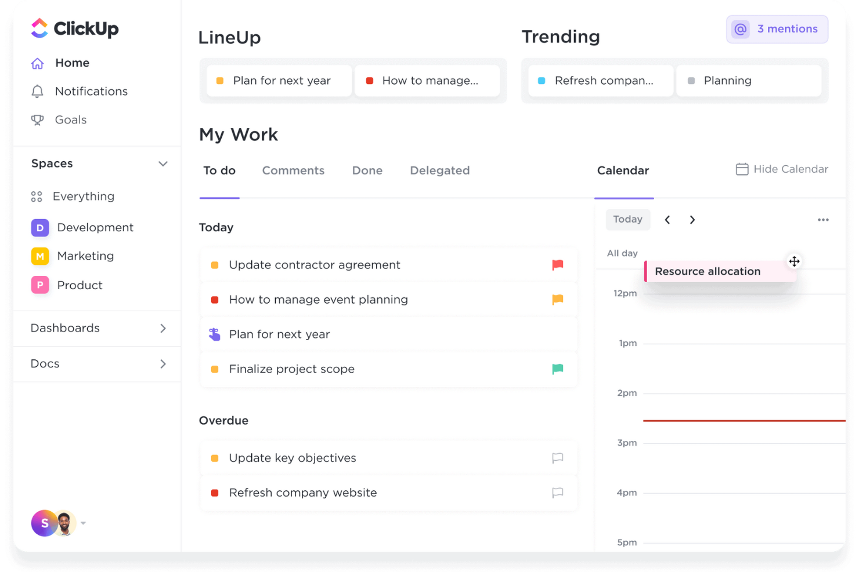Go to previous day in calendar

click(x=667, y=220)
